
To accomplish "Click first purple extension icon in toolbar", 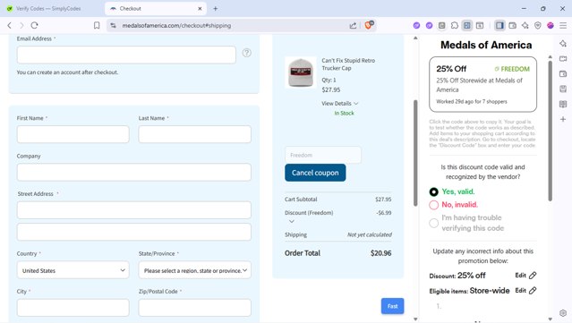I will click(416, 26).
